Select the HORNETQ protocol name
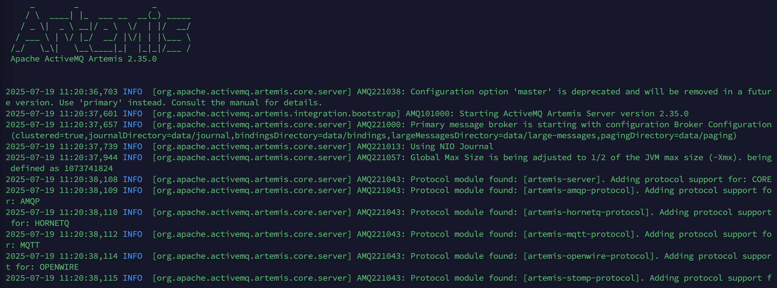Screen dimensions: 777x288 [52, 223]
